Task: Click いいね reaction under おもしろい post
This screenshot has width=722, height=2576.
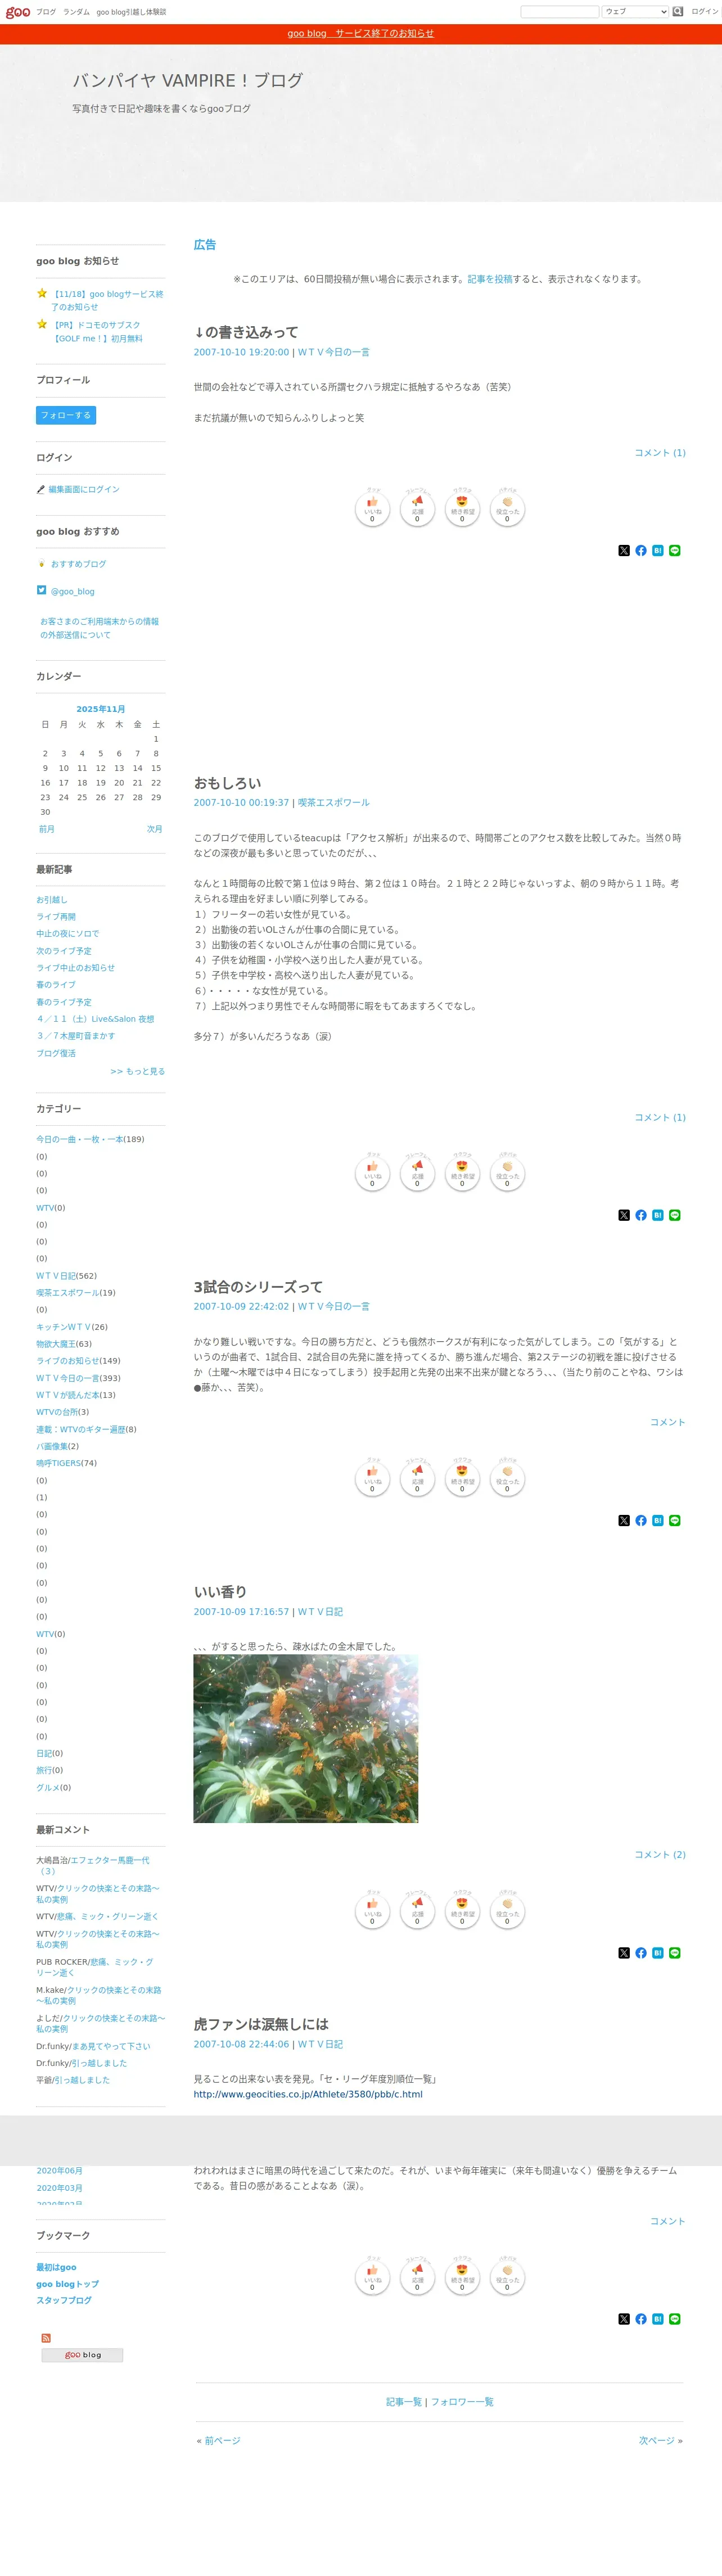Action: [372, 1173]
